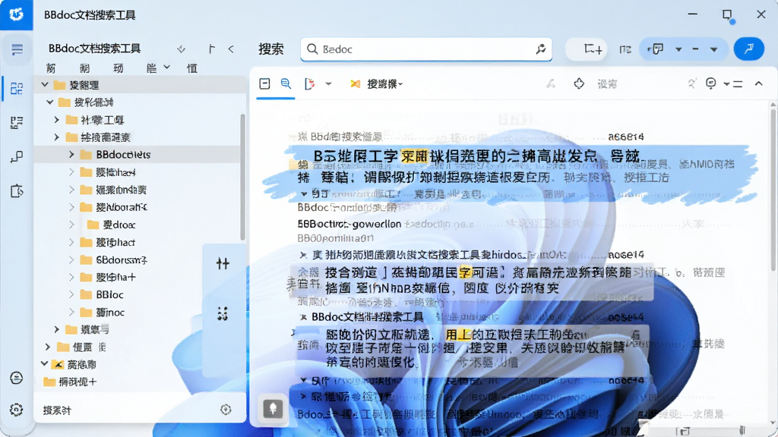Open the book-with-bookmark icon in the left sidebar

pos(17,190)
